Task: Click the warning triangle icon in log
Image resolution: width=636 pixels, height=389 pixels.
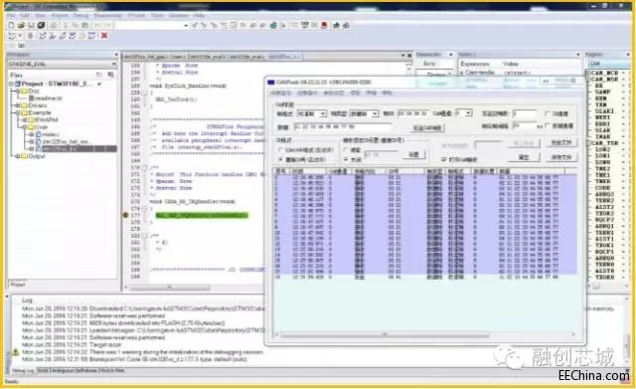Action: click(x=16, y=352)
